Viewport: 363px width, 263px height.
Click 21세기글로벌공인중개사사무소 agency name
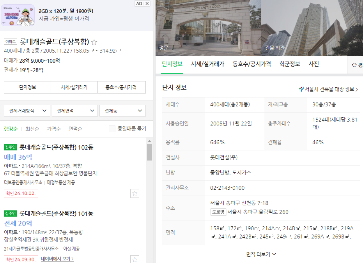(31, 249)
